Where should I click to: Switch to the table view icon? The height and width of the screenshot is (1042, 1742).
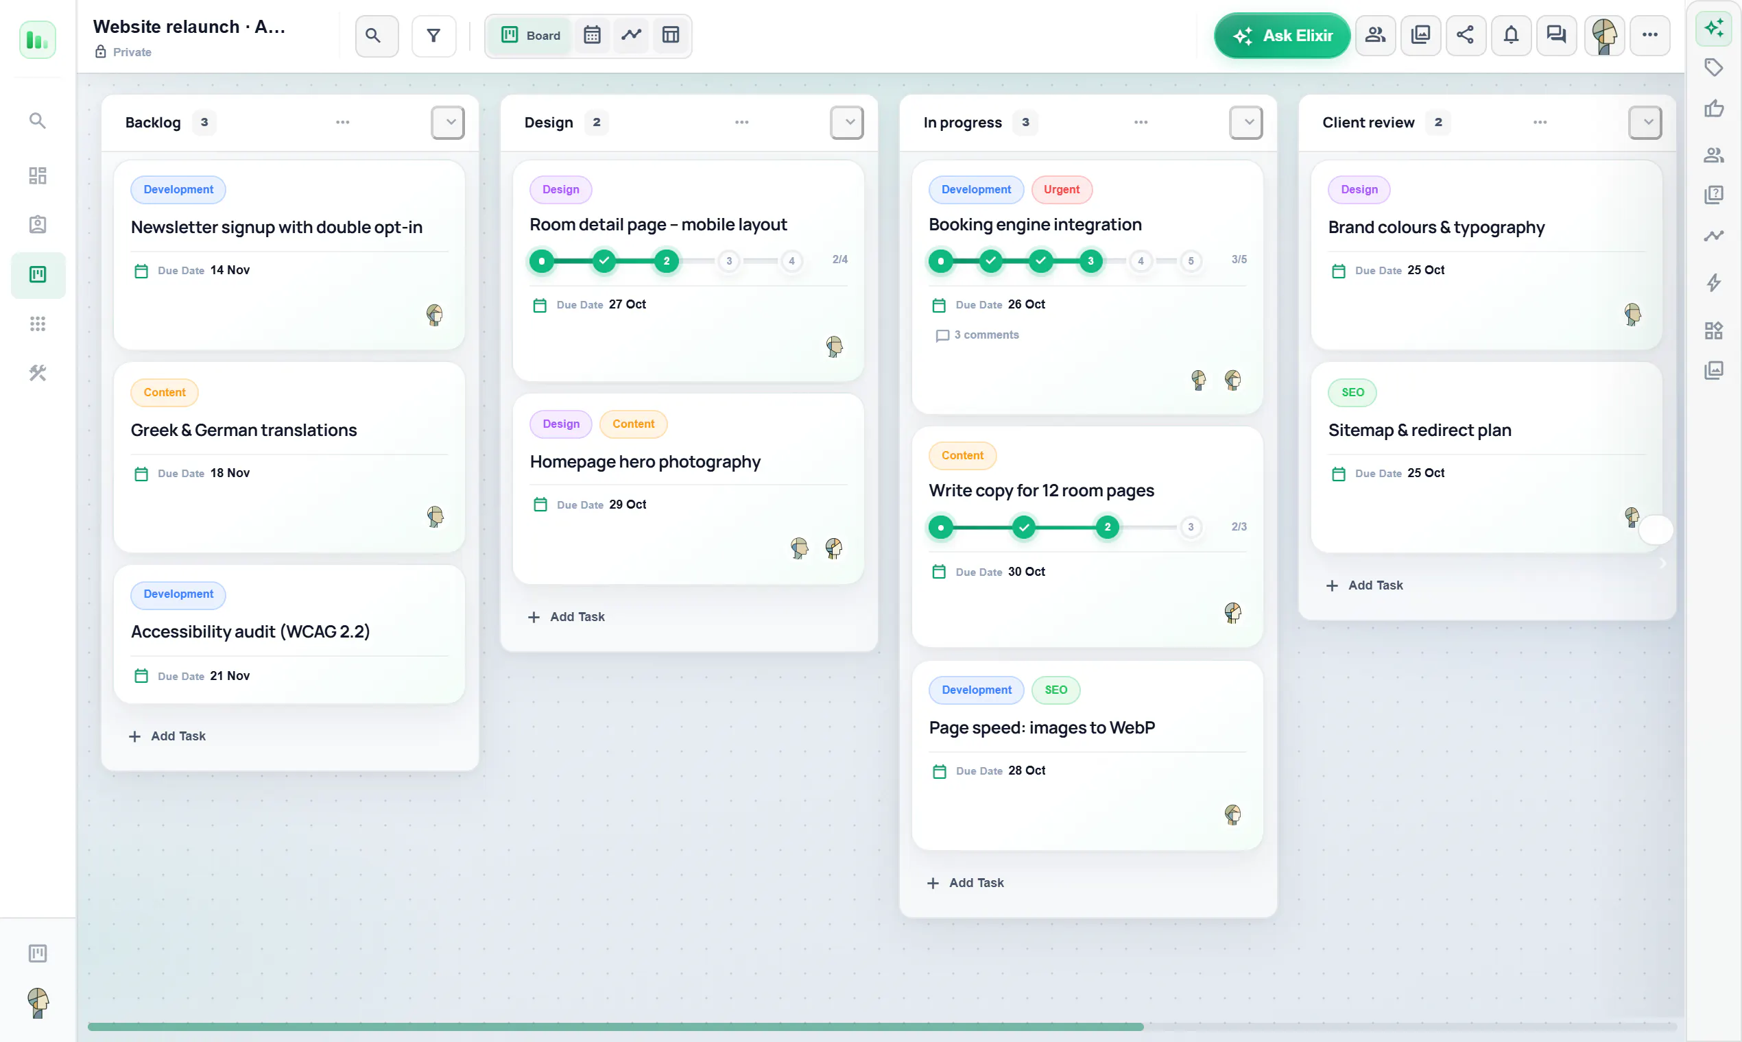tap(671, 35)
